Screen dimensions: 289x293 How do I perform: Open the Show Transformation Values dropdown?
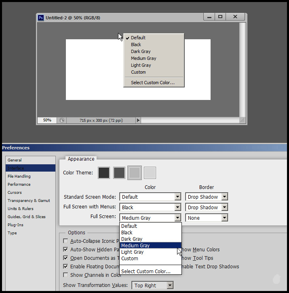(170, 286)
